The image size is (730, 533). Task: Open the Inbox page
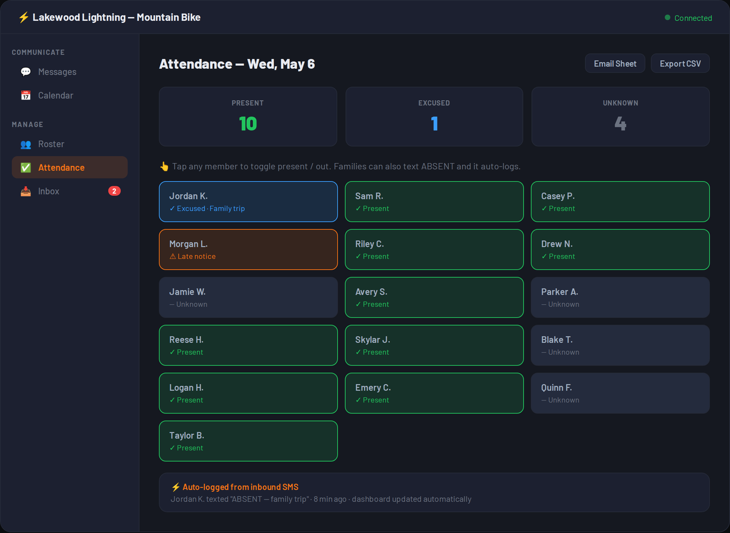(x=70, y=191)
